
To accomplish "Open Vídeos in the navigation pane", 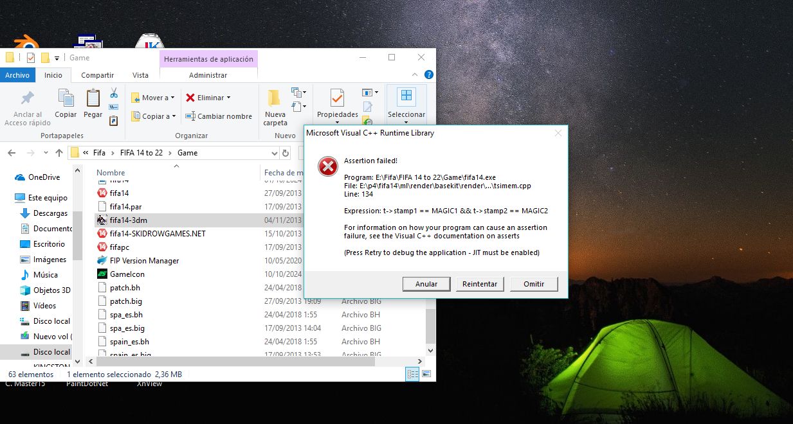I will coord(39,306).
